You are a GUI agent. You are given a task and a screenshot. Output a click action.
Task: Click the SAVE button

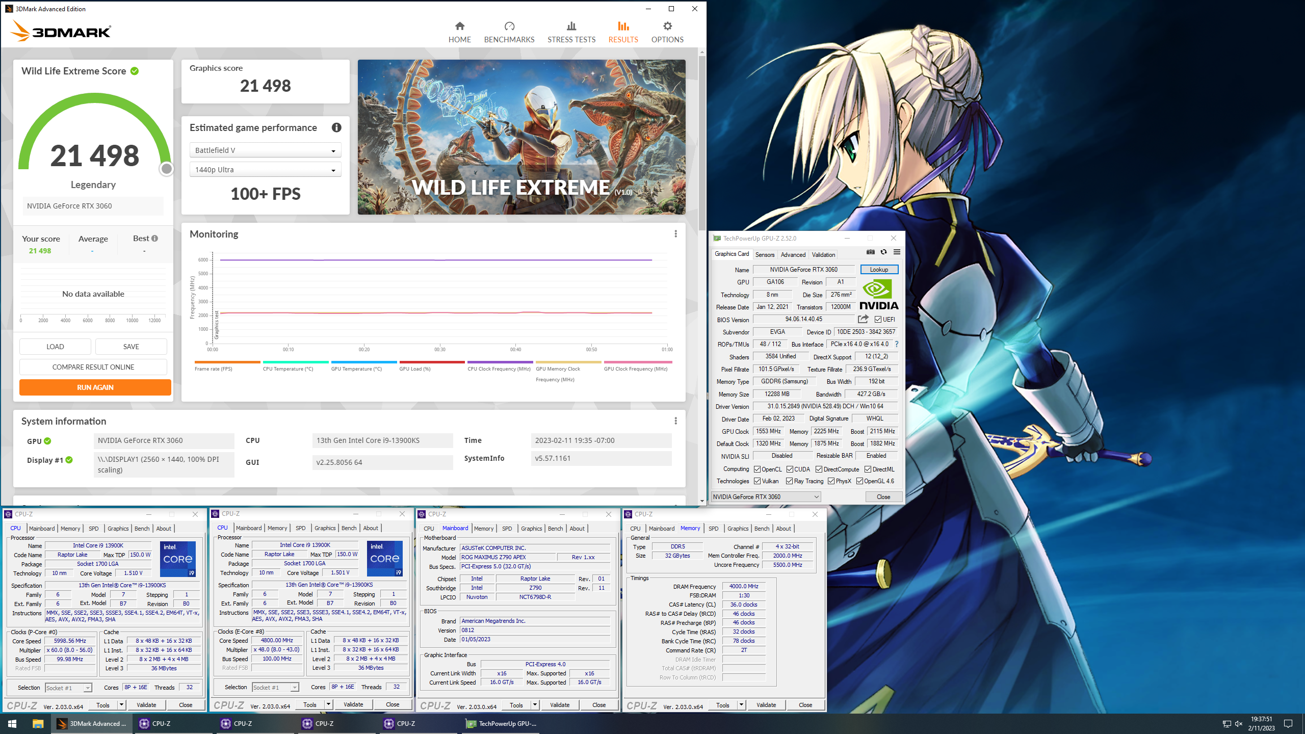(x=131, y=347)
